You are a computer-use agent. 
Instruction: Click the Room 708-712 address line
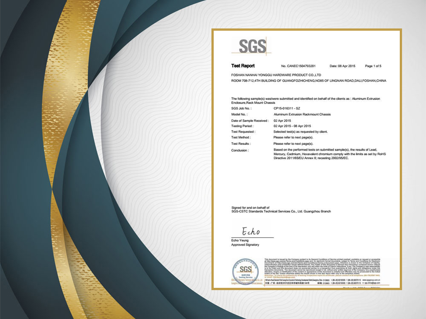(x=308, y=80)
